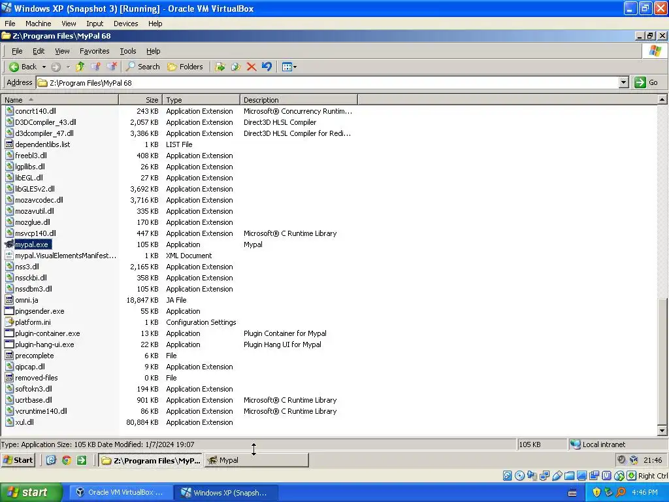
Task: Click host tray security shield icon
Action: point(596,492)
